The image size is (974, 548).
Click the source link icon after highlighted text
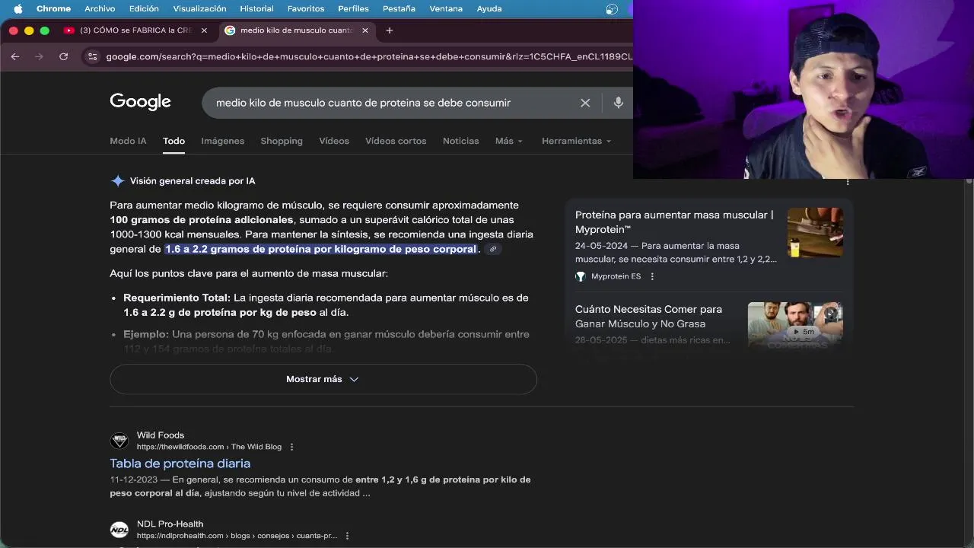(x=493, y=250)
